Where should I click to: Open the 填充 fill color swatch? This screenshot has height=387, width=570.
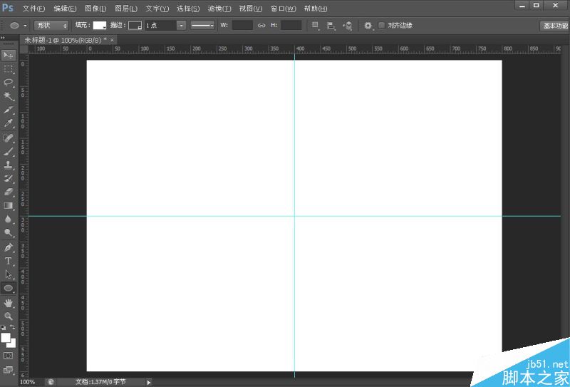click(99, 25)
